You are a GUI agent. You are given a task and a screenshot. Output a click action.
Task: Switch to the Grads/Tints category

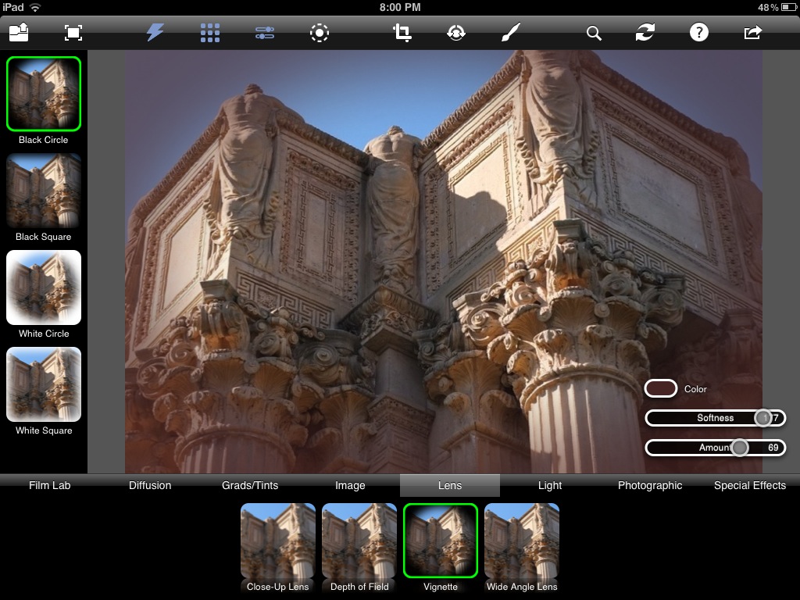pos(250,485)
